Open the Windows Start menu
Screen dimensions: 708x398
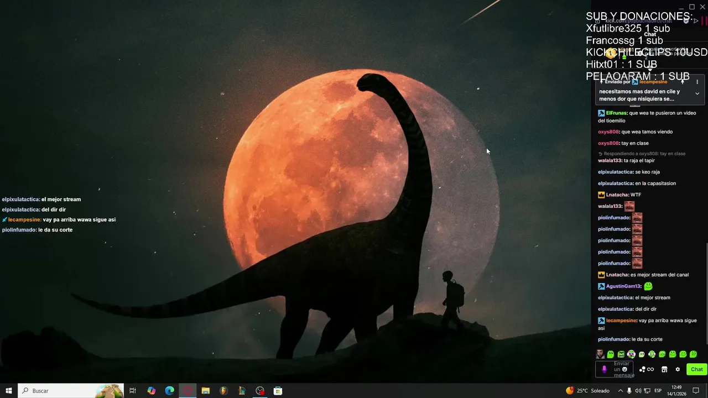tap(9, 391)
